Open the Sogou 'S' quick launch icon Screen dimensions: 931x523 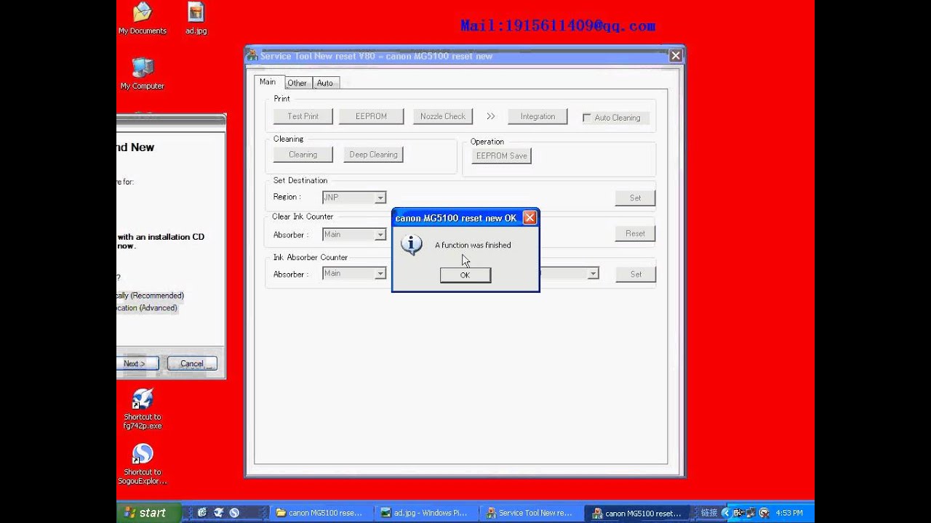[x=234, y=513]
